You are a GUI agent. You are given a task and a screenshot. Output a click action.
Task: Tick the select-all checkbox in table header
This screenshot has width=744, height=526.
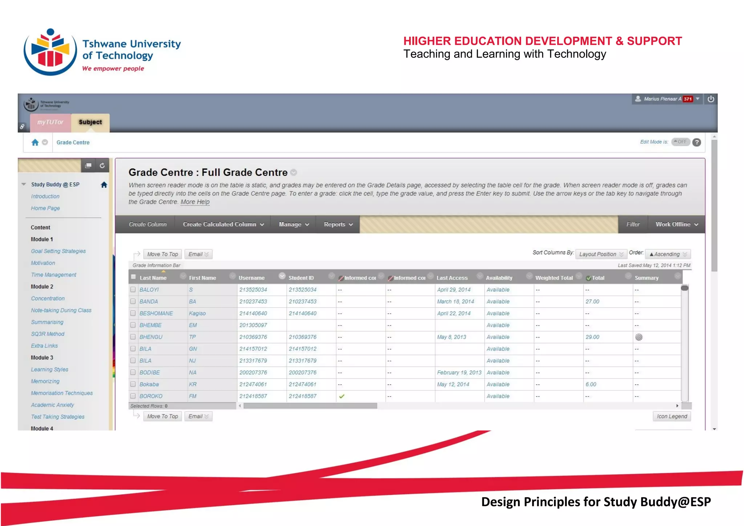[x=133, y=277]
